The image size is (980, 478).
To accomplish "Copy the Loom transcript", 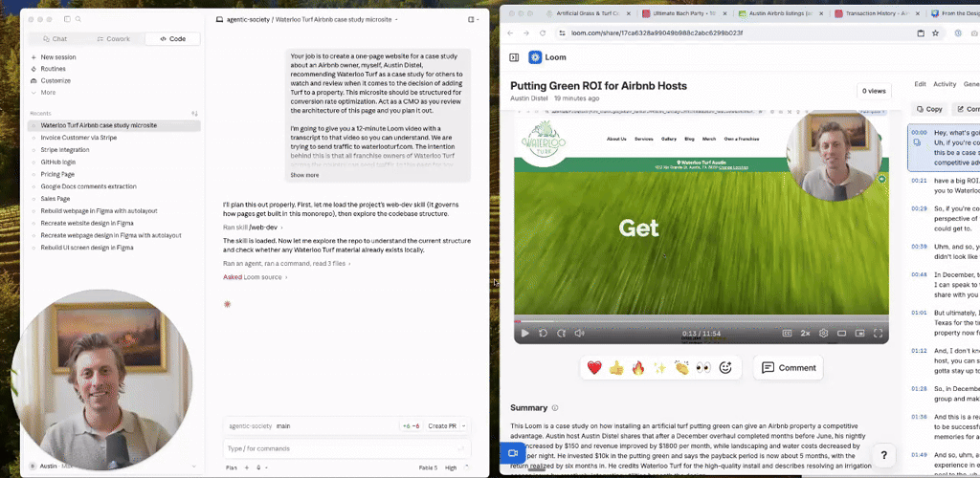I will (928, 109).
